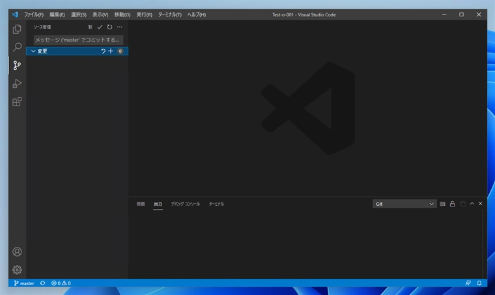This screenshot has height=295, width=495.
Task: Open the Explorer view in activity bar
Action: tap(17, 29)
